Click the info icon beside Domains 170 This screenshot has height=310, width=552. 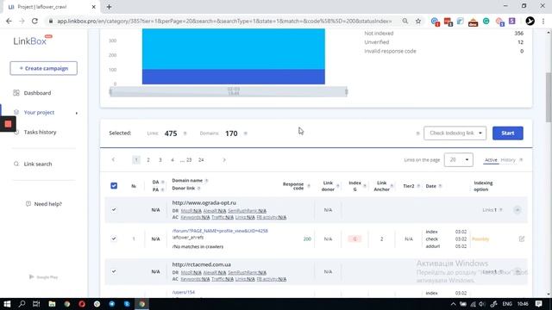pyautogui.click(x=246, y=133)
